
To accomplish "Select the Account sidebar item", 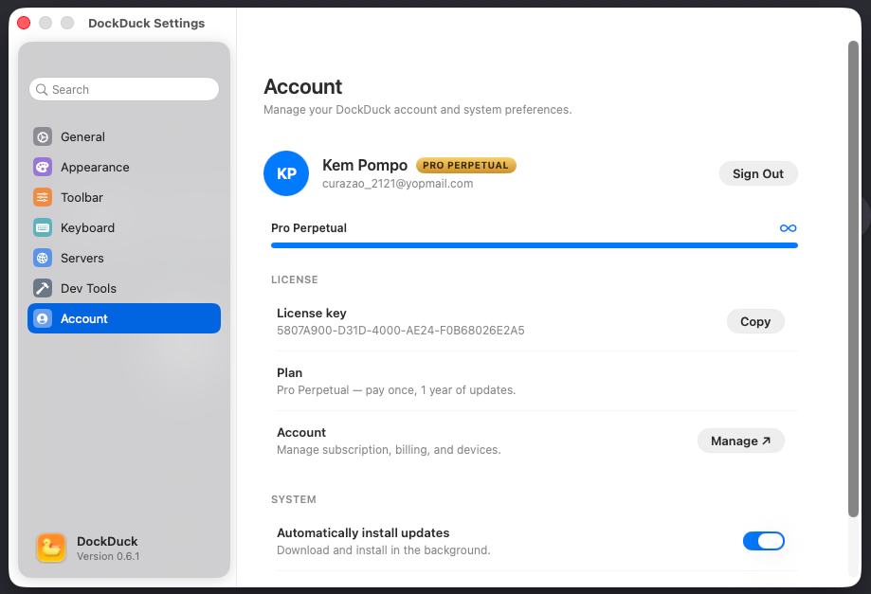I will coord(124,318).
